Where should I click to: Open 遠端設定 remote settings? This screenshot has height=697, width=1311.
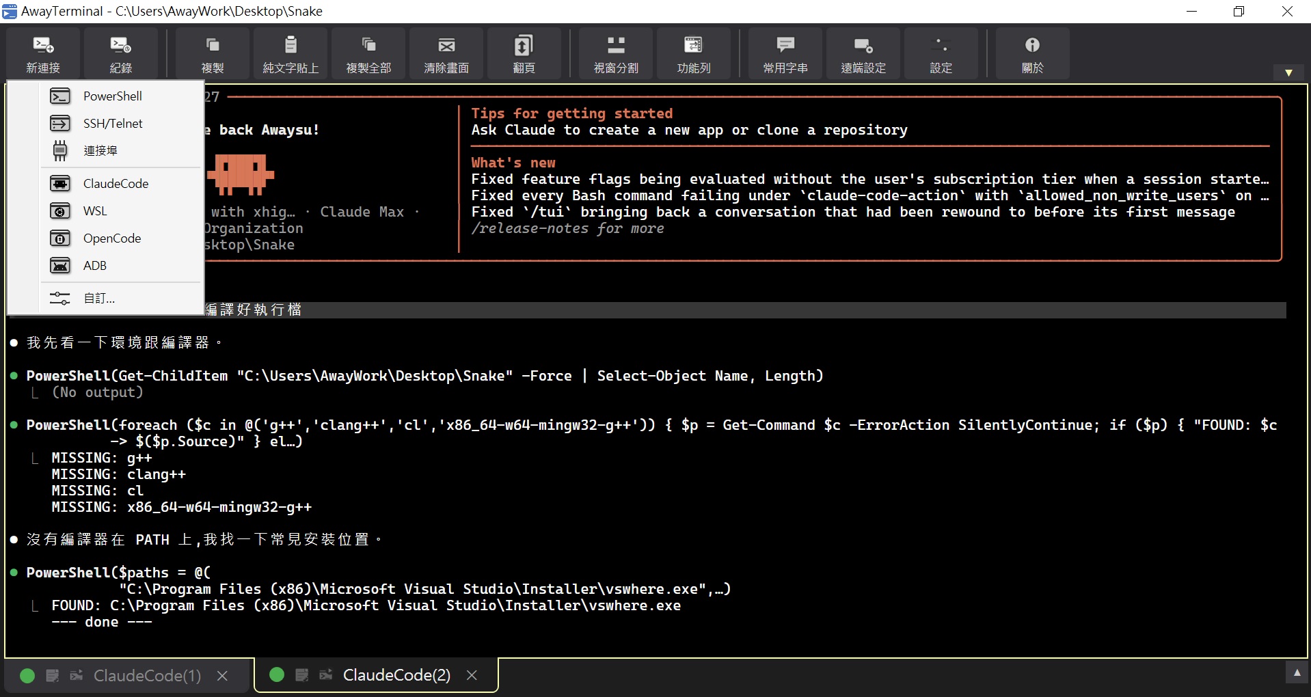(x=863, y=54)
